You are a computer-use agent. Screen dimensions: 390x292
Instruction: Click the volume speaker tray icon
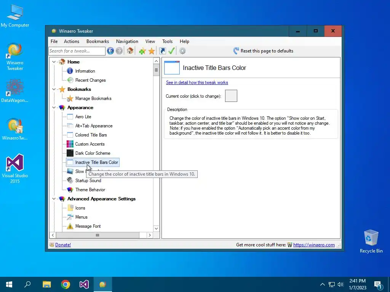tap(340, 284)
